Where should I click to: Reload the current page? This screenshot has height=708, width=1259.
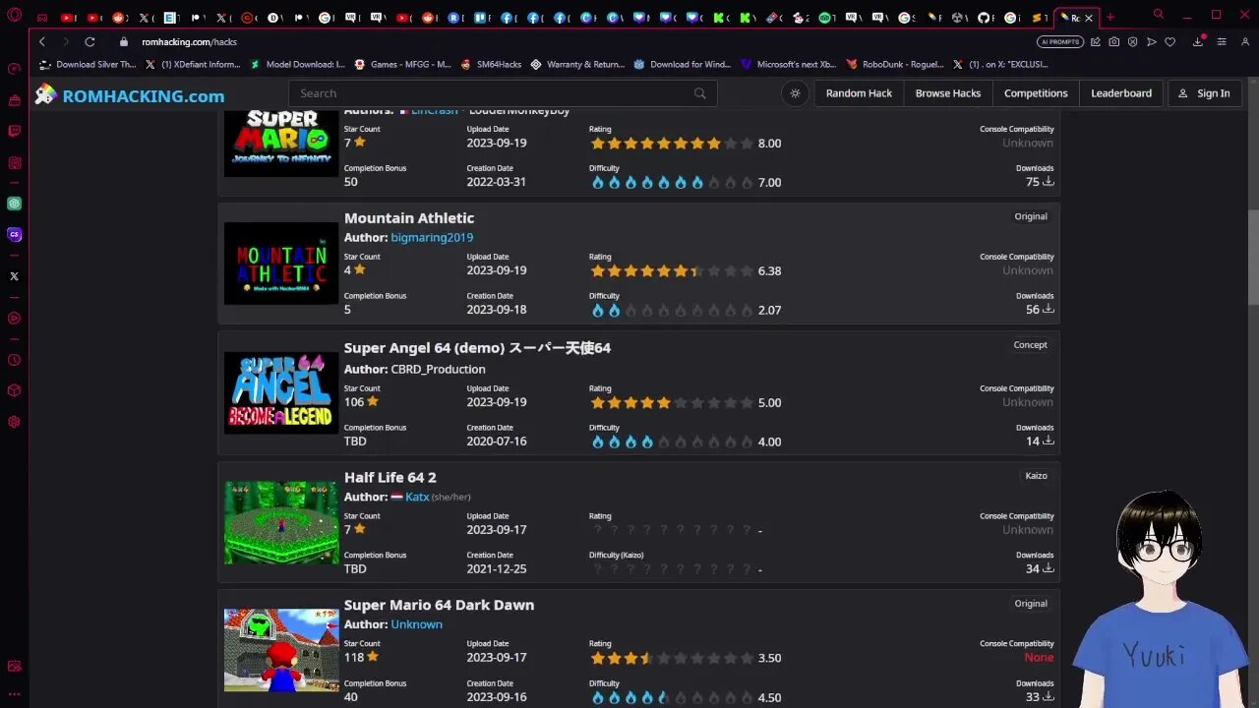(90, 41)
